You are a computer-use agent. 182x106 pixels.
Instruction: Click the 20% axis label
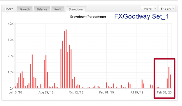[11, 56]
